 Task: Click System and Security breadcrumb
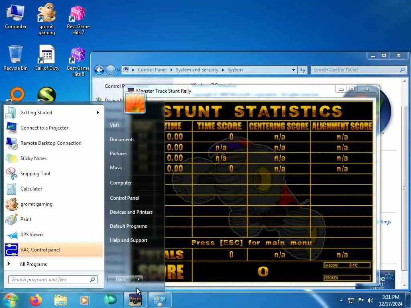pyautogui.click(x=197, y=70)
